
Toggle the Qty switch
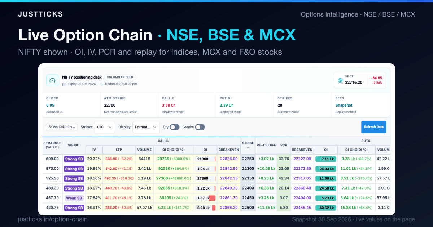[175, 127]
